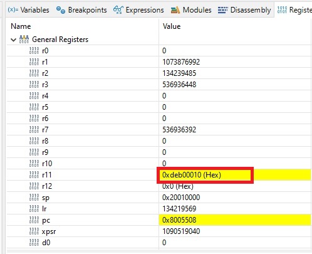The height and width of the screenshot is (254, 312).
Task: Click the Modules tab icon
Action: [x=175, y=10]
